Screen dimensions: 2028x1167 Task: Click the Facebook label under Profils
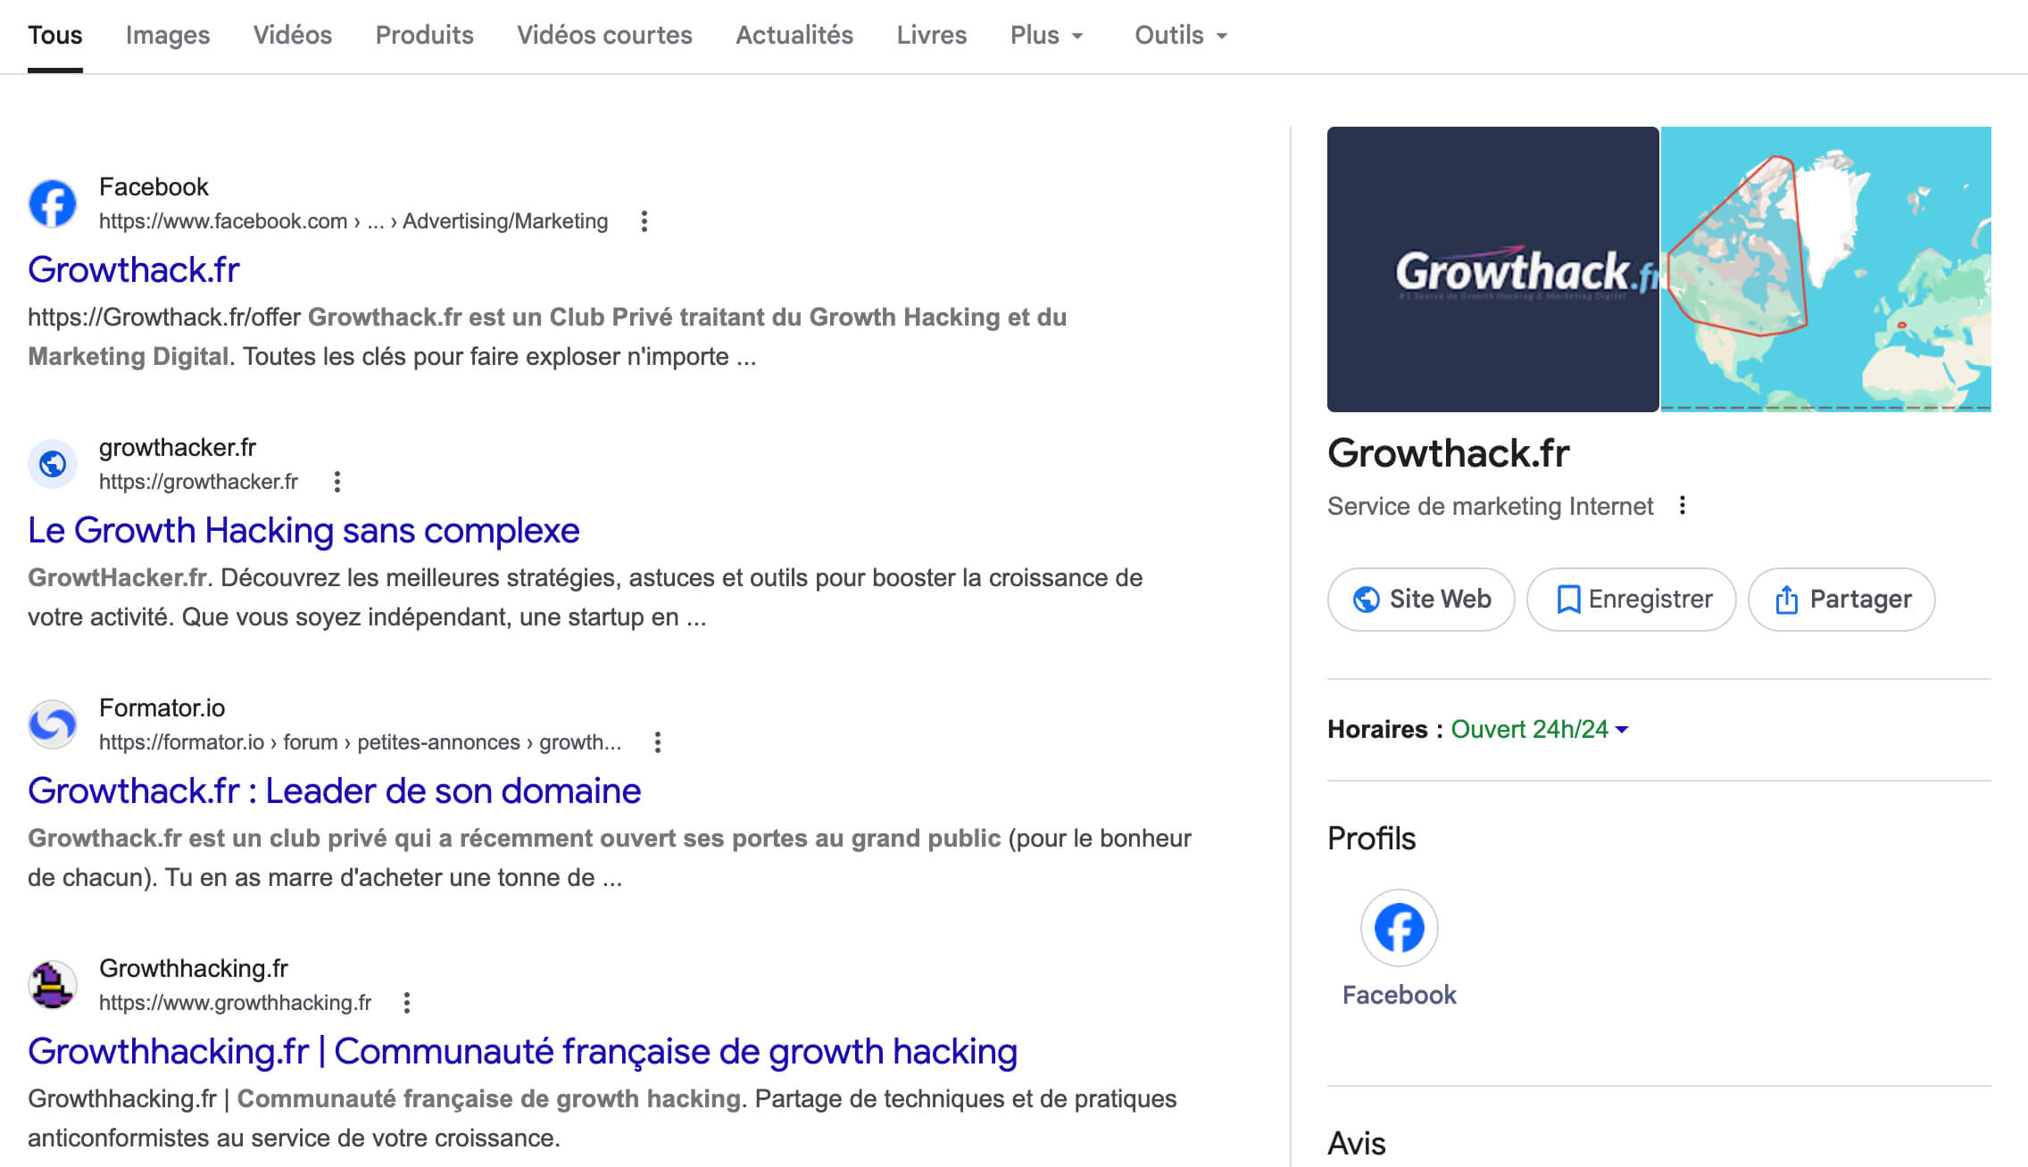pos(1399,995)
